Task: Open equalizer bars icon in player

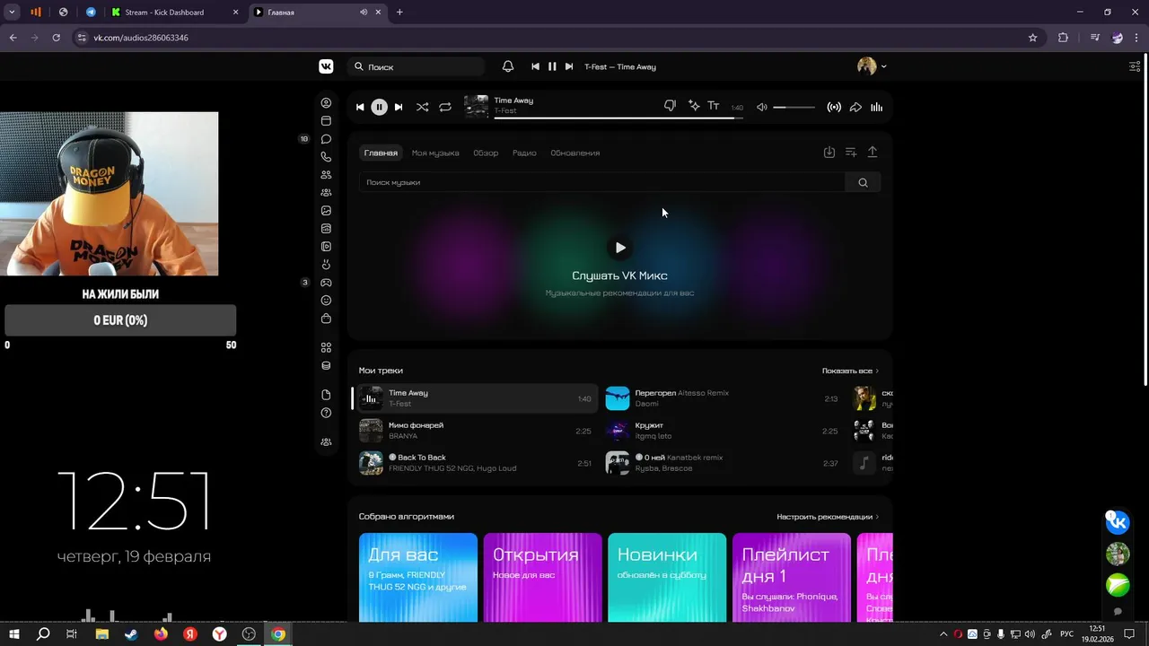Action: (x=876, y=107)
